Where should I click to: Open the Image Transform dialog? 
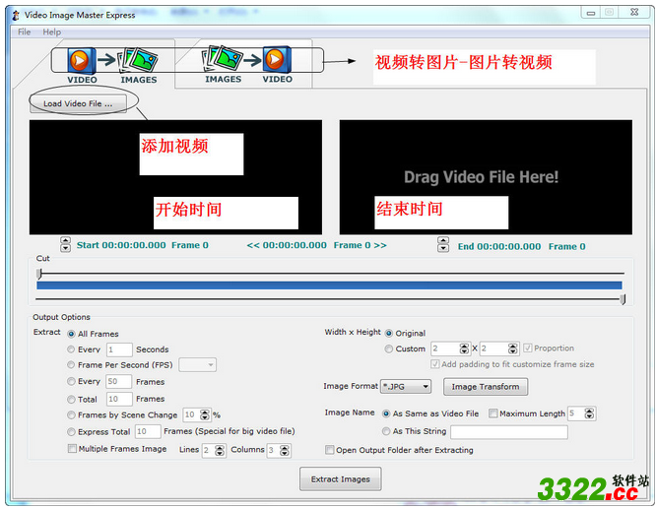click(x=486, y=387)
